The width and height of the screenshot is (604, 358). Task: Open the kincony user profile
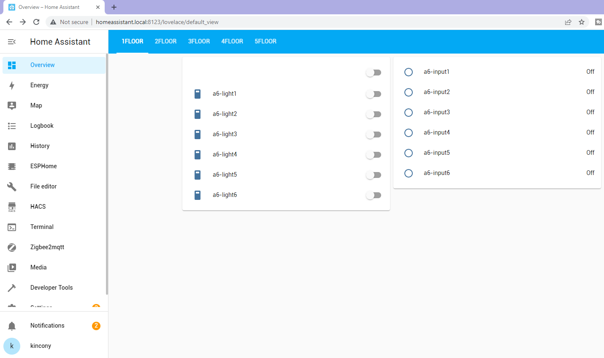[x=41, y=346]
